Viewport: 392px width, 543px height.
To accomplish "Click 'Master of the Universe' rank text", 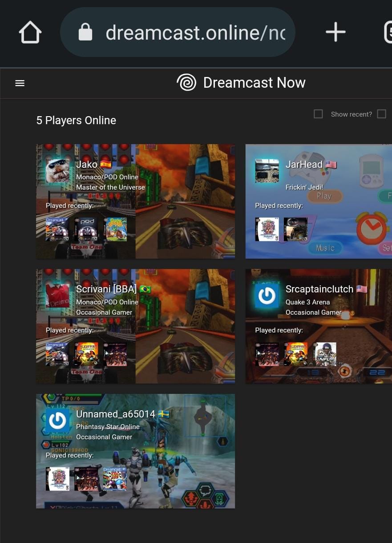I will coord(110,187).
